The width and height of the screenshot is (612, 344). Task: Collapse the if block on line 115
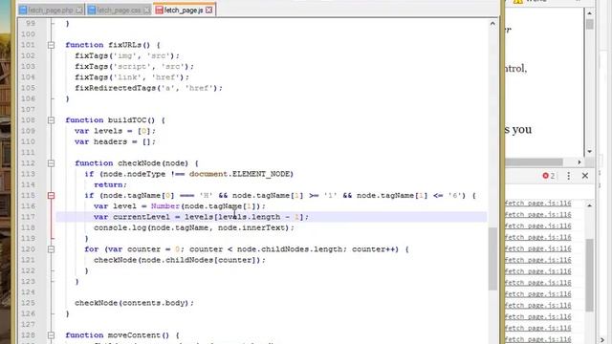51,195
